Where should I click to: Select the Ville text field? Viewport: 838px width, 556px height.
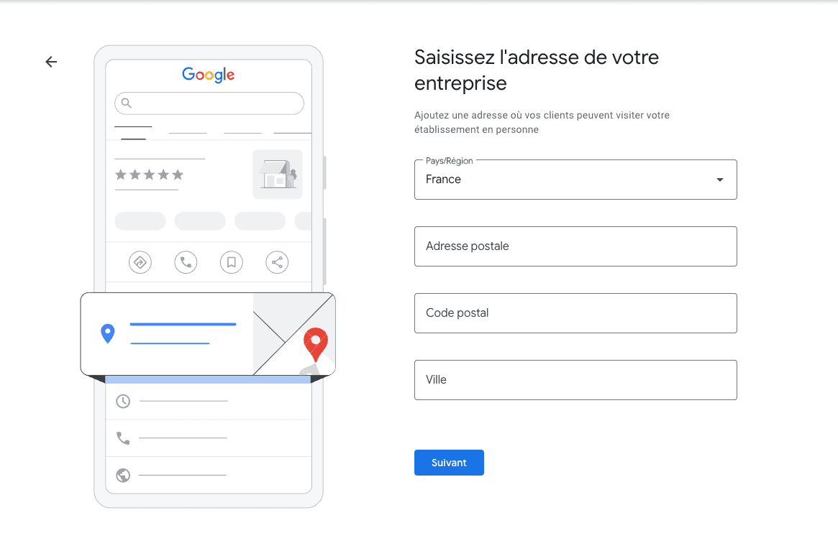click(575, 380)
